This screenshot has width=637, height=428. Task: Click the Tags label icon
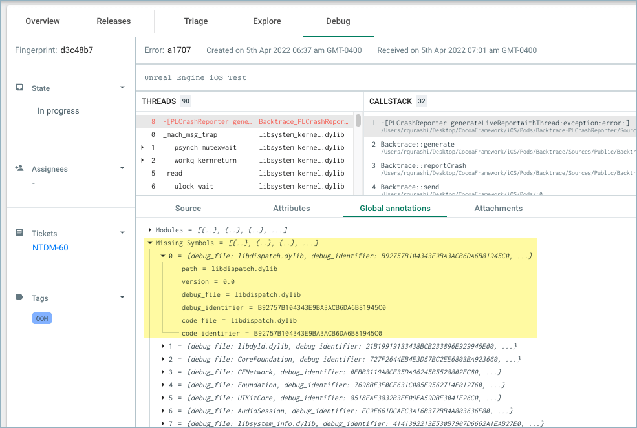pos(19,297)
